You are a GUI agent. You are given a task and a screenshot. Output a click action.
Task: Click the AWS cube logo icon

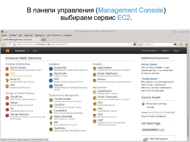7,51
